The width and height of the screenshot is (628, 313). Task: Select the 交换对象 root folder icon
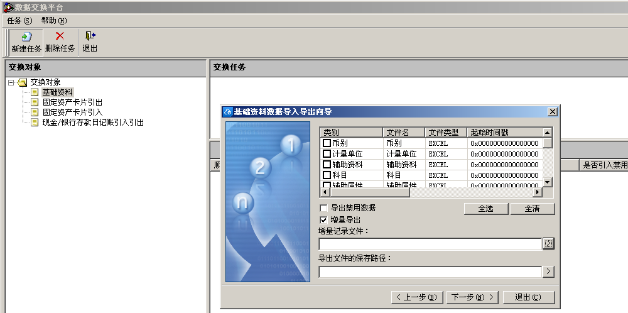coord(23,82)
